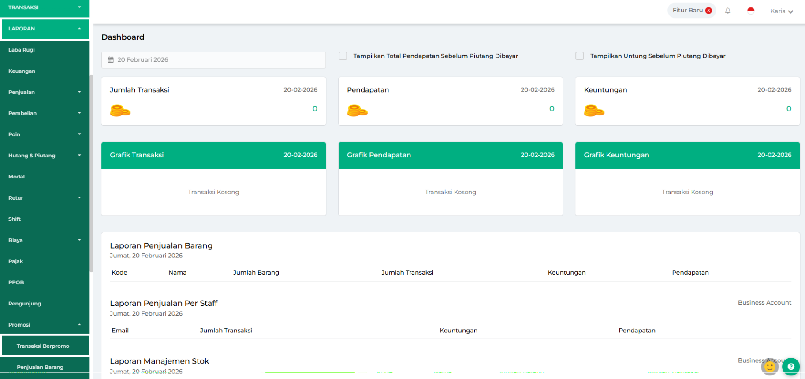The height and width of the screenshot is (379, 805).
Task: Click the coins icon under Jumlah Transaksi
Action: (120, 111)
